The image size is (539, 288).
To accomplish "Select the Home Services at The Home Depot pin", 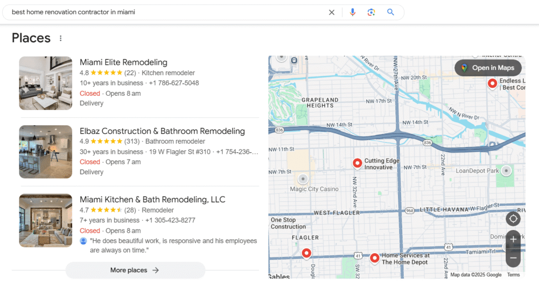I will (x=374, y=257).
